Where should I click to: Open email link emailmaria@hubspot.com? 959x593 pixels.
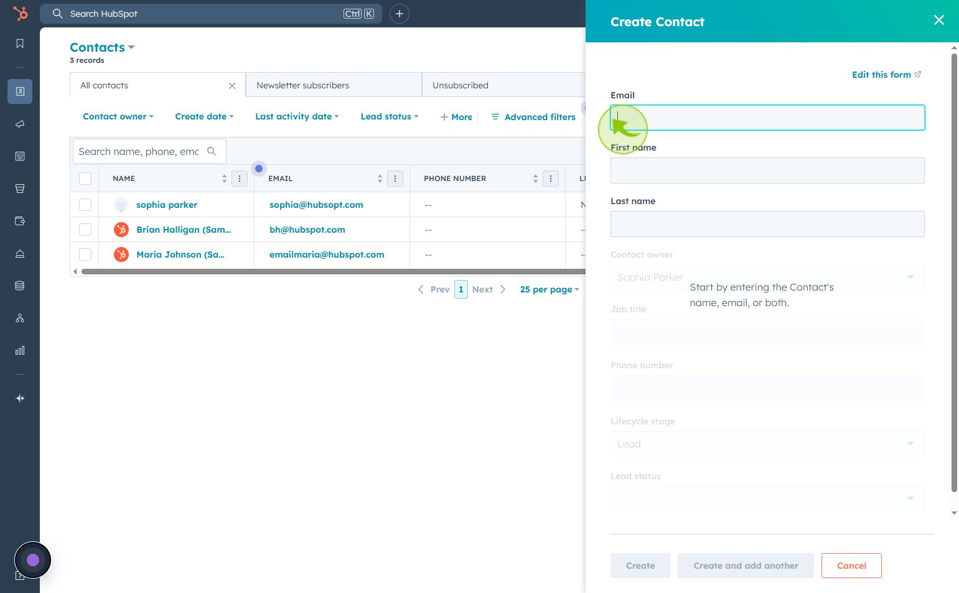(x=327, y=254)
